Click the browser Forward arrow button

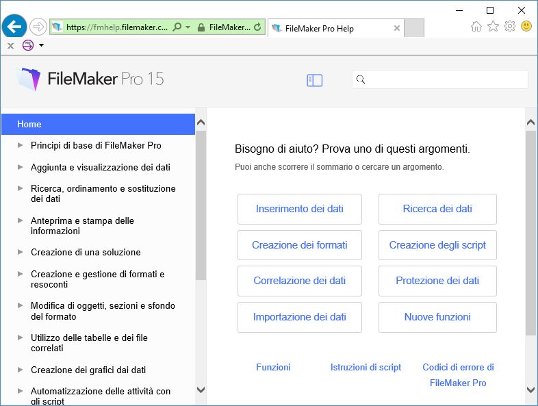coord(38,27)
